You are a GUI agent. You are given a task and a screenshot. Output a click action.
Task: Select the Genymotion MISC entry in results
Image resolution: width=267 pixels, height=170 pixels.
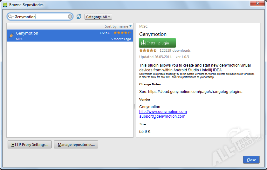pos(64,36)
